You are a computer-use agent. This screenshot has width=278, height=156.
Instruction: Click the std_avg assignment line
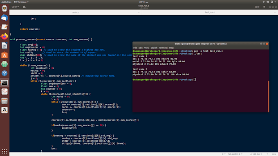(x=95, y=120)
